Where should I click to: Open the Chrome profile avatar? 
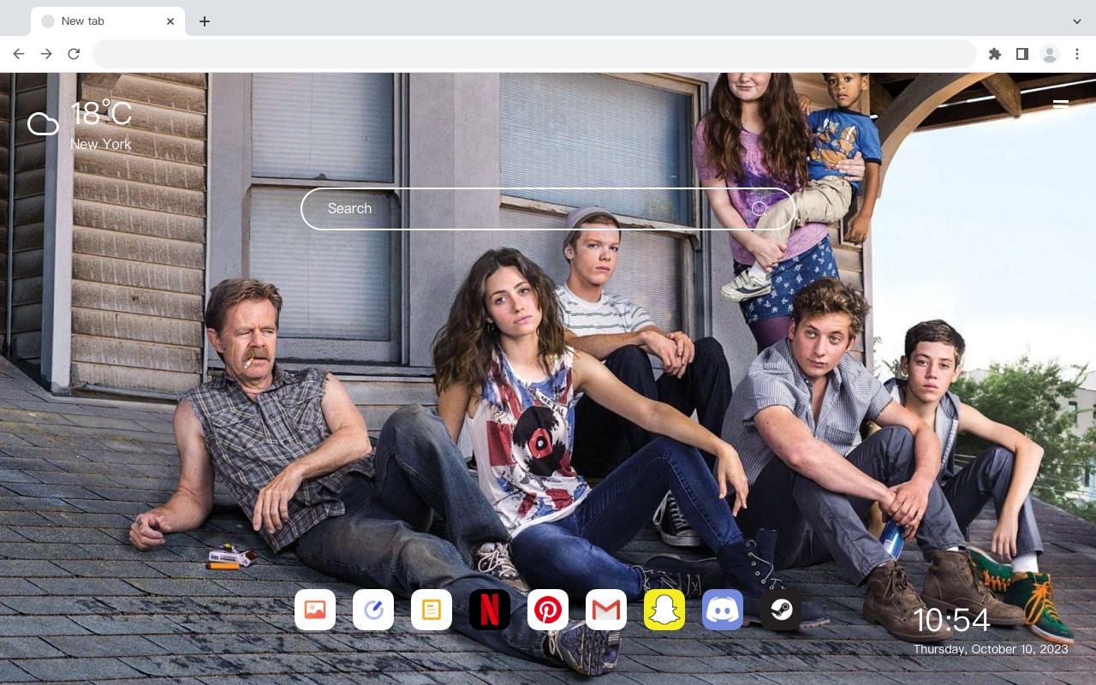tap(1050, 54)
